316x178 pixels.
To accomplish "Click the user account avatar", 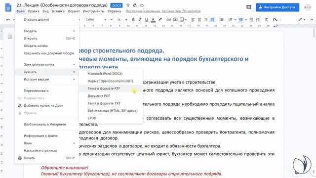I will [x=308, y=7].
